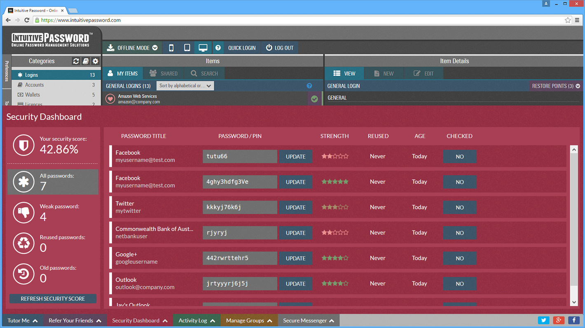Image resolution: width=585 pixels, height=328 pixels.
Task: Update the Twitter password
Action: click(x=295, y=208)
